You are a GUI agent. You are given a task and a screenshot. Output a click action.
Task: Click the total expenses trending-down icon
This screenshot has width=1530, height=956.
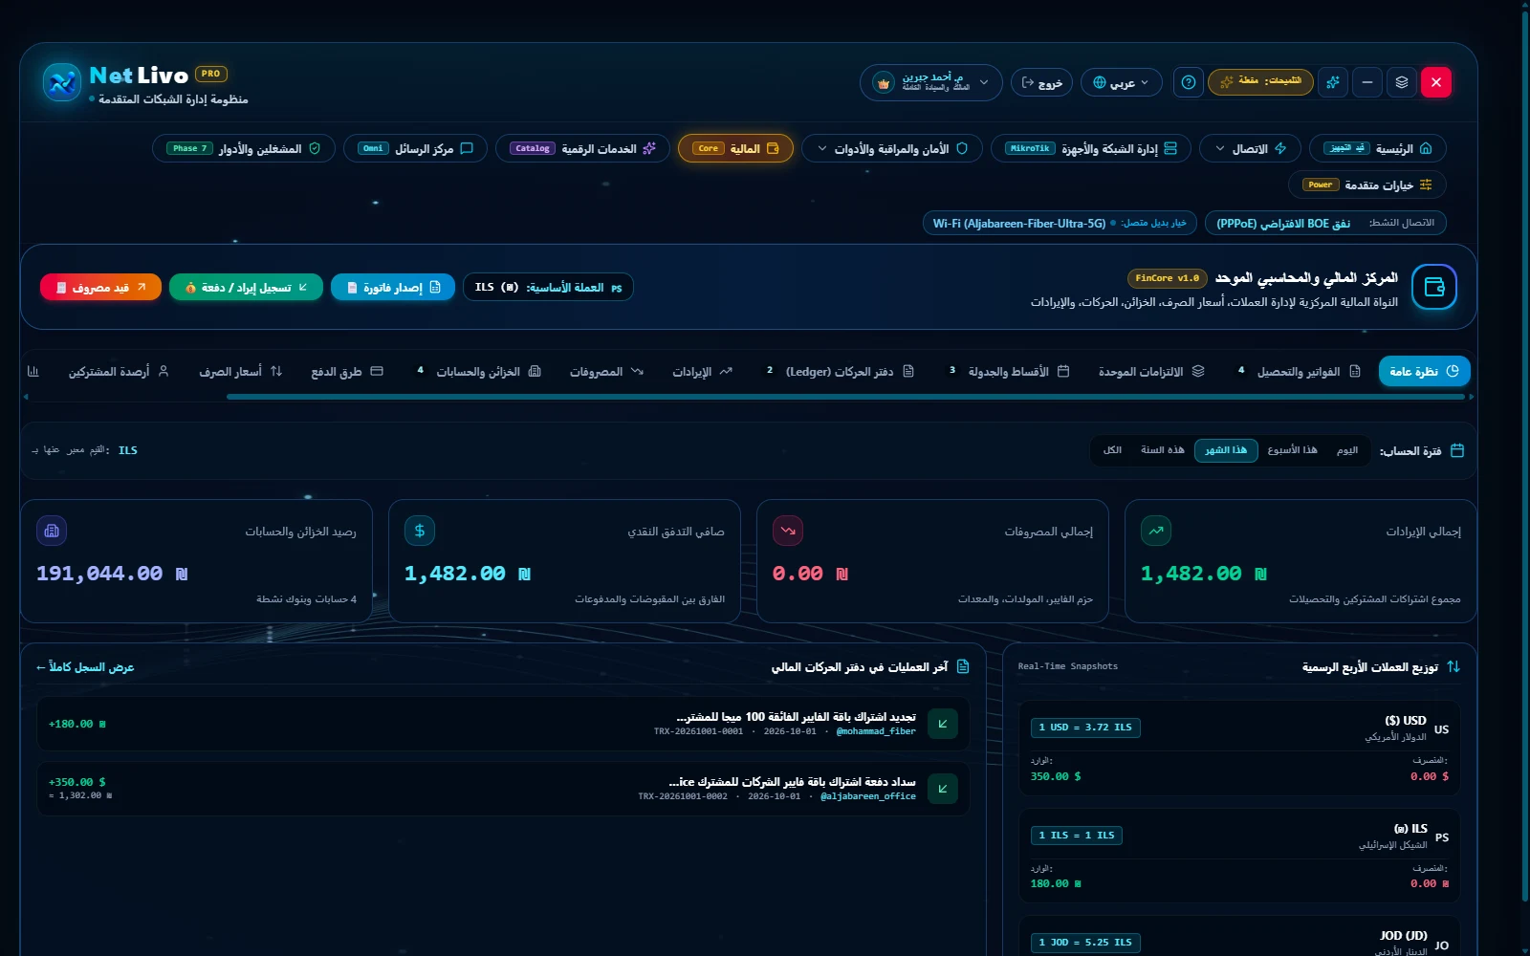pyautogui.click(x=788, y=531)
